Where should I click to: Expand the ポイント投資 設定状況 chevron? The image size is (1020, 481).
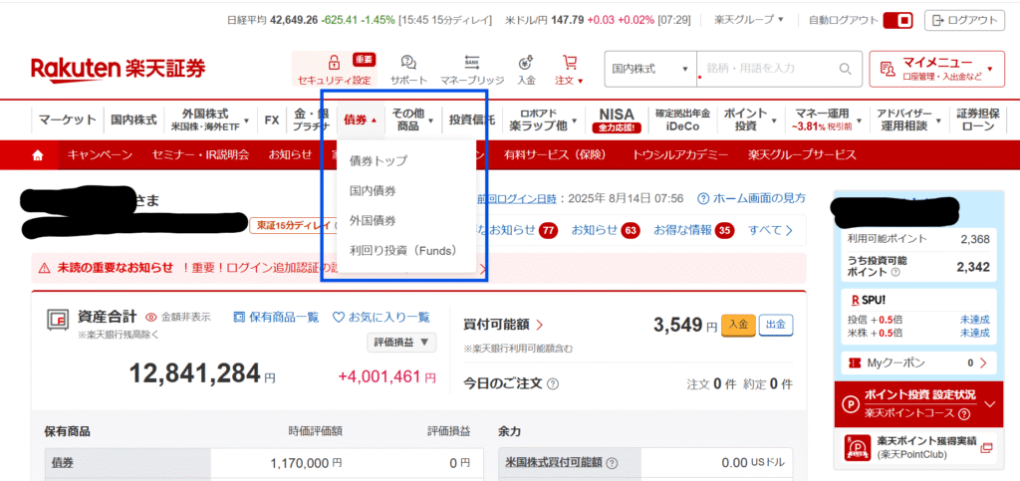(x=990, y=403)
